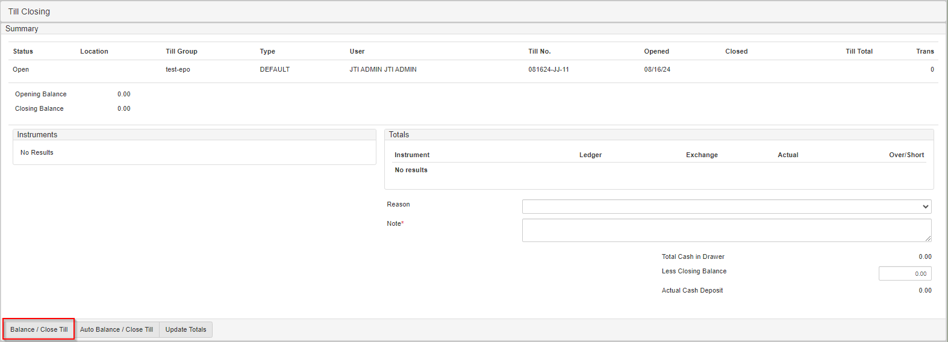Click the Note field resize handle
948x342 pixels.
928,238
